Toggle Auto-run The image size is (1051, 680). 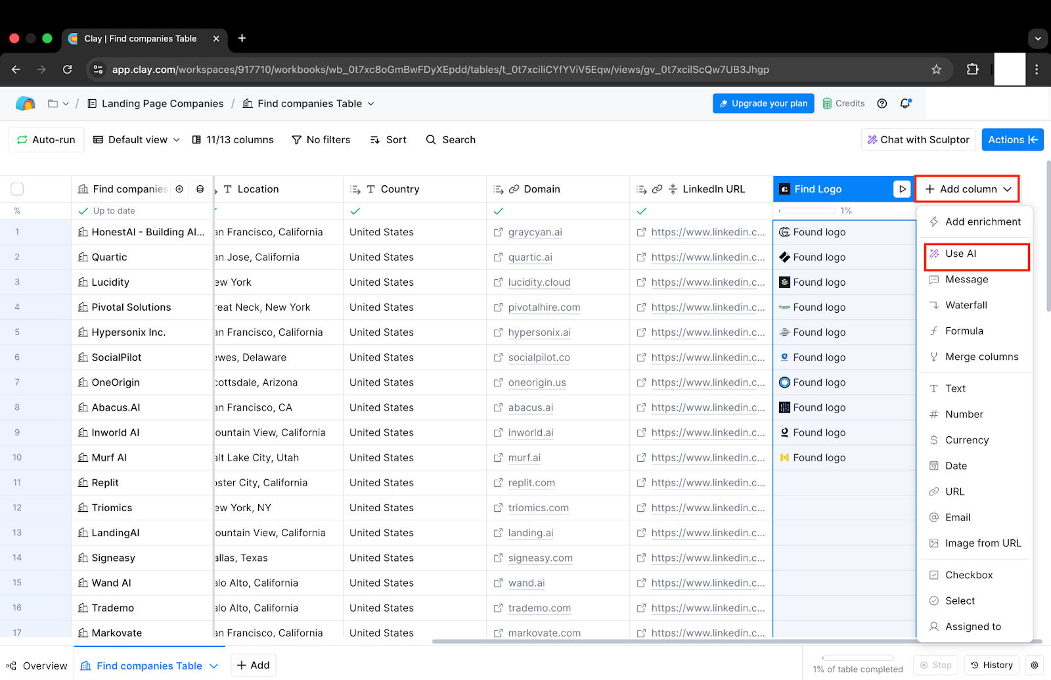[x=46, y=139]
